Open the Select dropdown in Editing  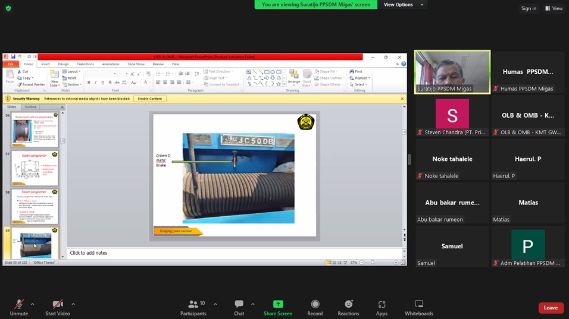(x=358, y=84)
